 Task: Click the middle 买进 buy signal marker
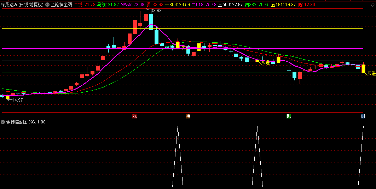pyautogui.click(x=265, y=63)
